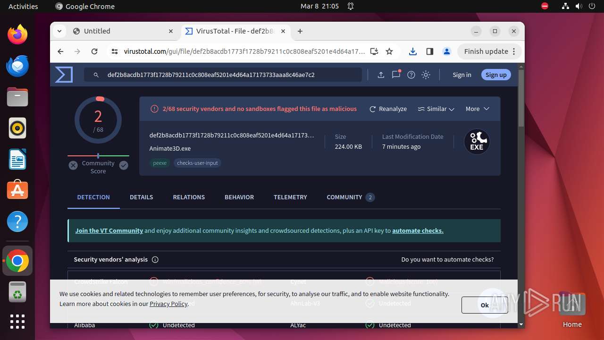Expand the More dropdown
The height and width of the screenshot is (340, 604).
point(478,109)
